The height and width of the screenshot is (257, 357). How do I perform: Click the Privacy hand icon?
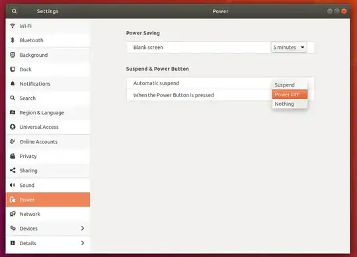[13, 156]
